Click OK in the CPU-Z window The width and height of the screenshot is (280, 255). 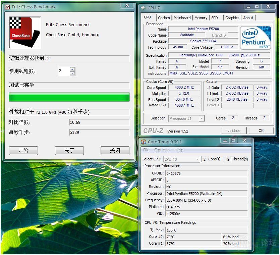261,131
